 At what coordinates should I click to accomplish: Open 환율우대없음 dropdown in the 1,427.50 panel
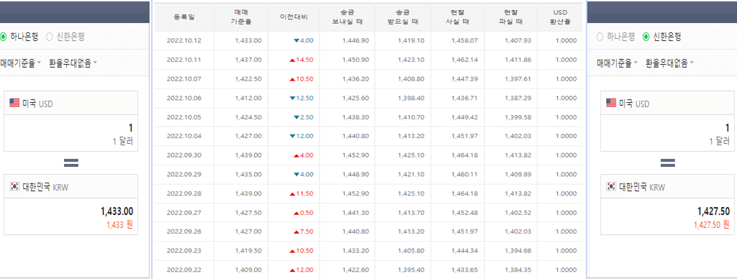coord(670,63)
